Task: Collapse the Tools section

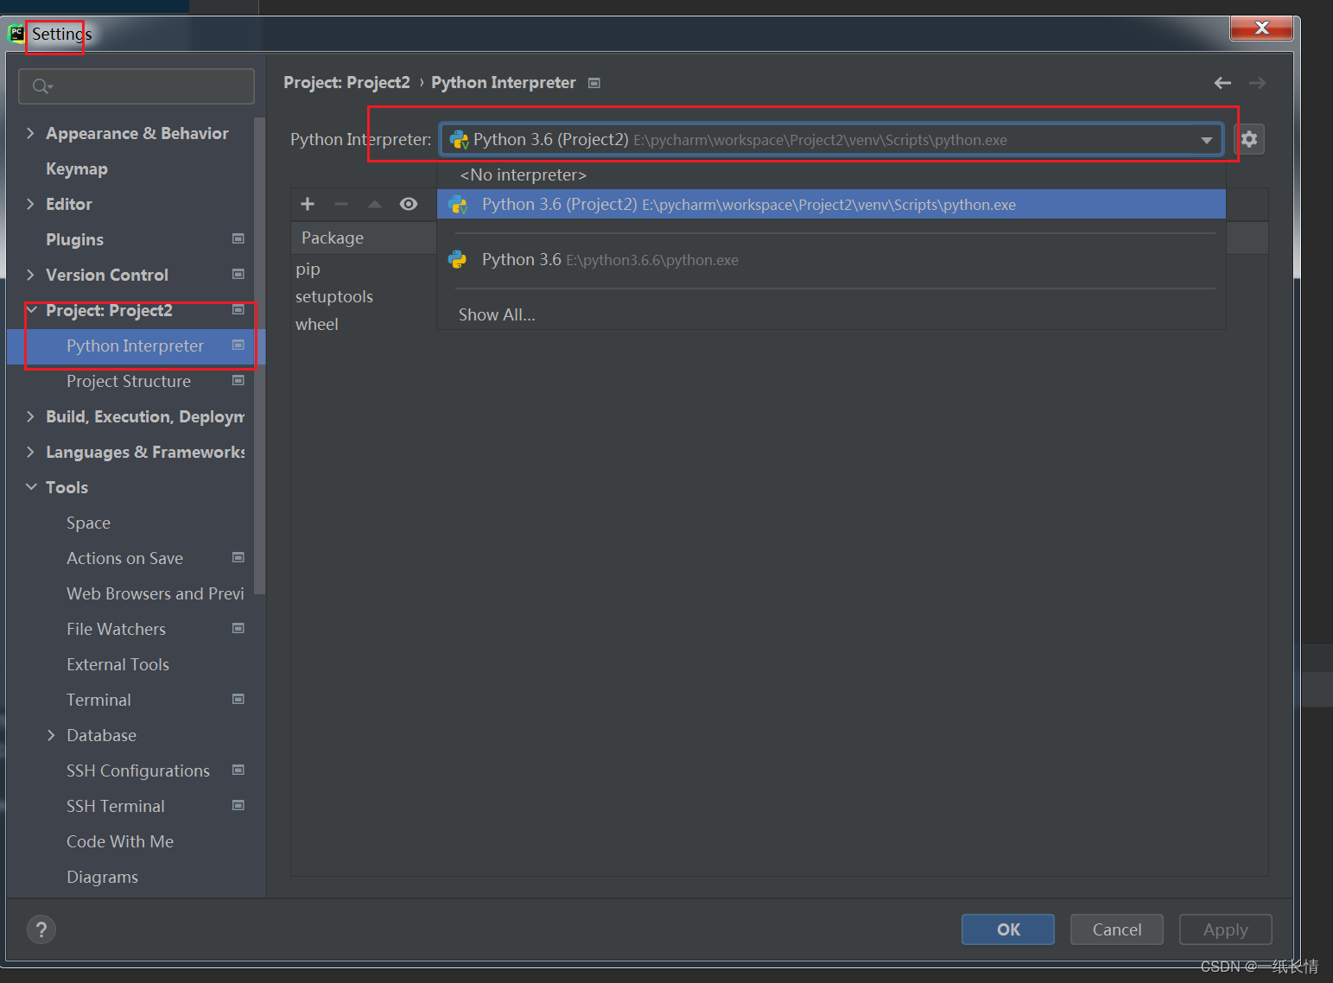Action: point(31,487)
